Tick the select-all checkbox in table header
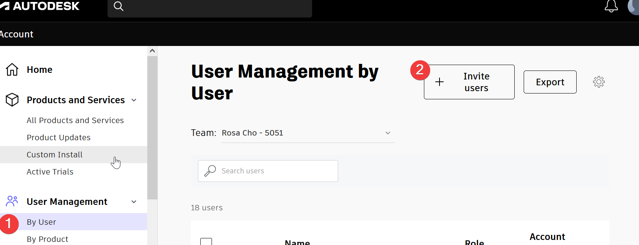The image size is (639, 245). point(206,241)
